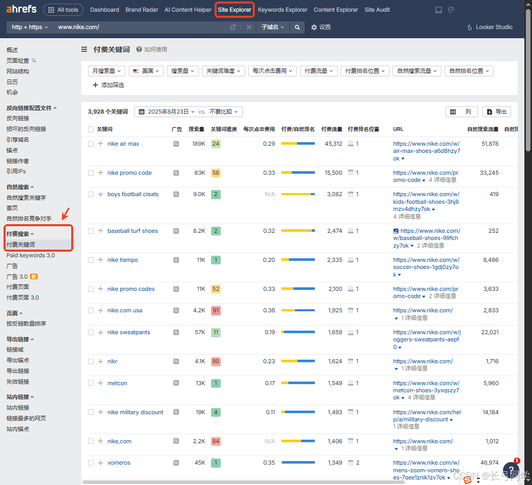Check the boys football cleats checkbox
This screenshot has width=532, height=485.
[91, 195]
